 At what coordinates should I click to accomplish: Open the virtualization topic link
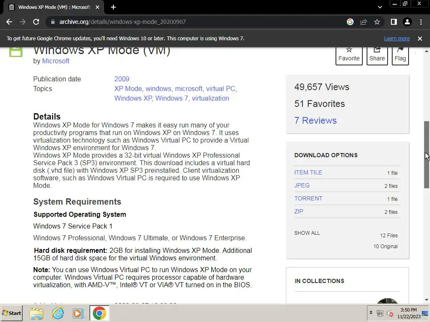click(x=210, y=98)
